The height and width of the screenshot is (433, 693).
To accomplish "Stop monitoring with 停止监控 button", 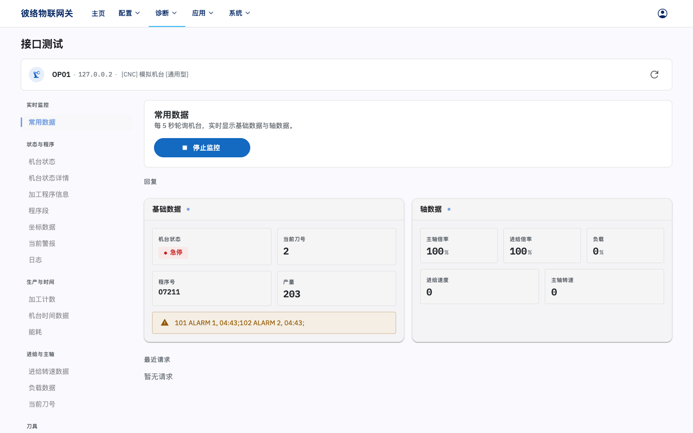I will pyautogui.click(x=202, y=148).
